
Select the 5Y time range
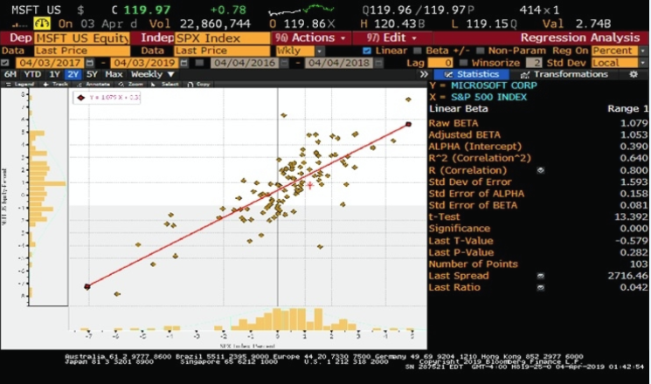click(x=92, y=74)
